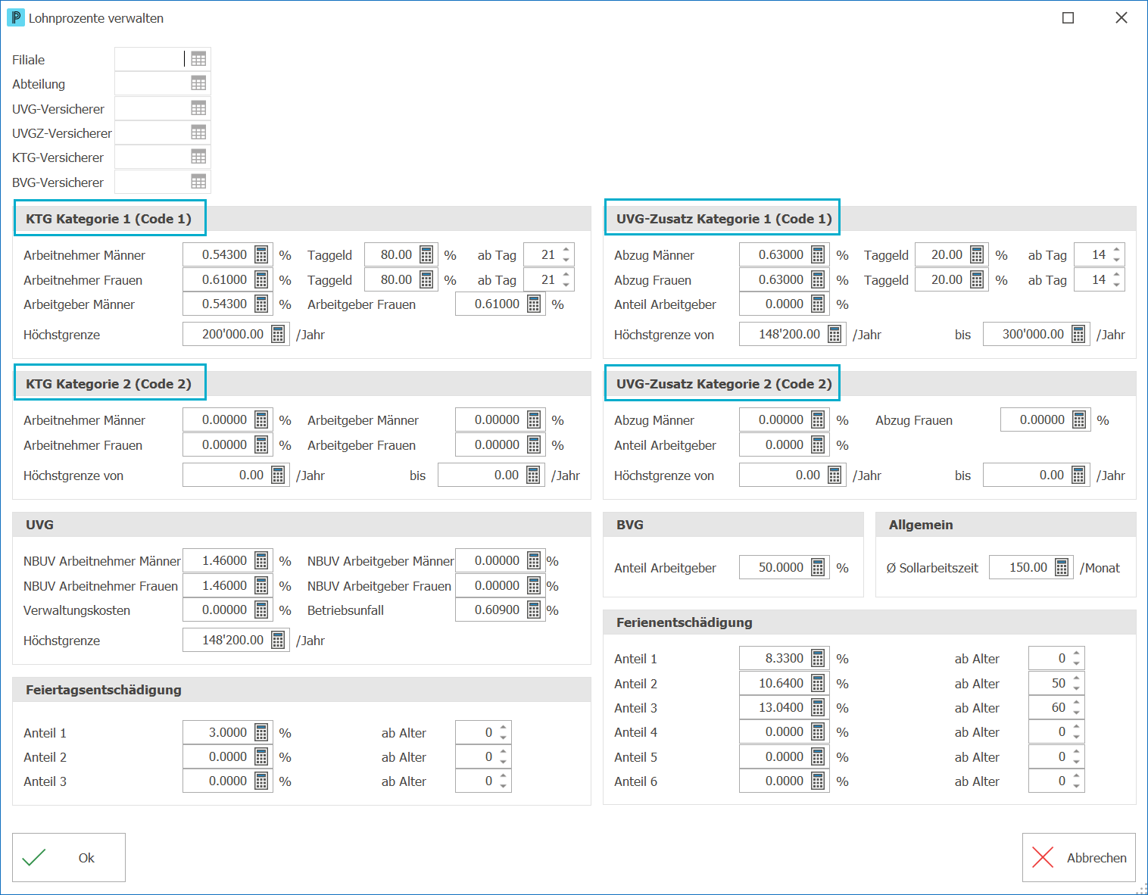Image resolution: width=1148 pixels, height=895 pixels.
Task: Open calculator for NBUV Arbeitnehmer Männer 1.46000
Action: coord(261,561)
